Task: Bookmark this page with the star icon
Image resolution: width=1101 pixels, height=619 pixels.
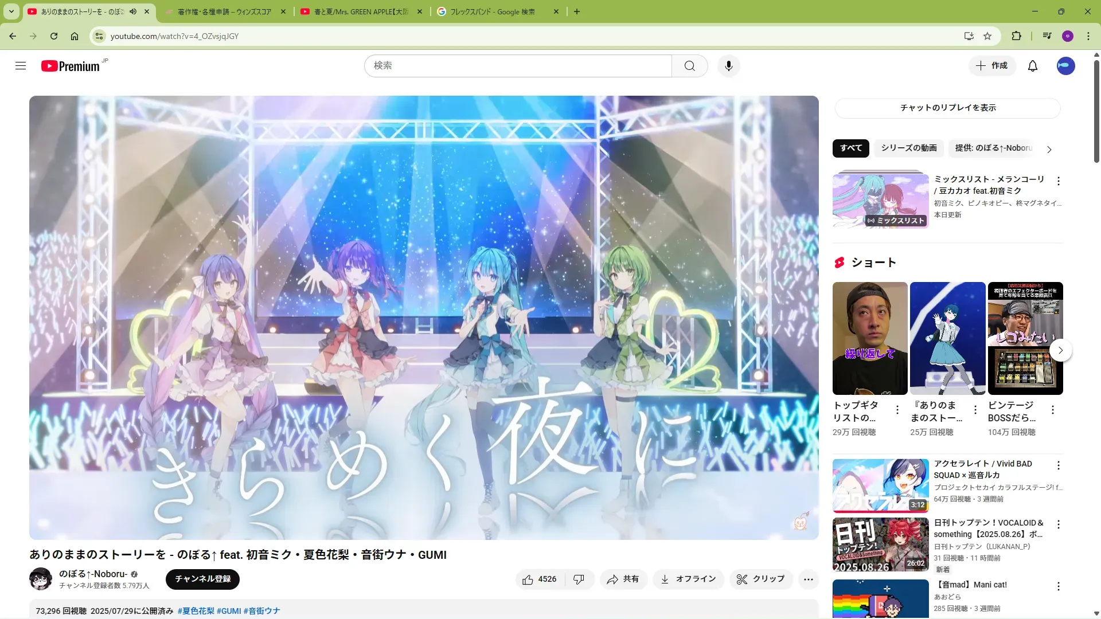Action: tap(987, 36)
